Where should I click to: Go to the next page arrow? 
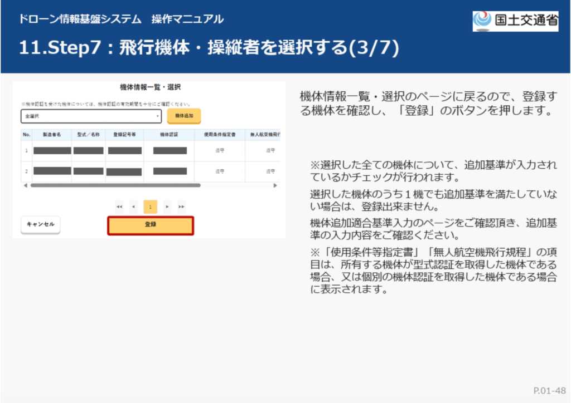tap(167, 207)
